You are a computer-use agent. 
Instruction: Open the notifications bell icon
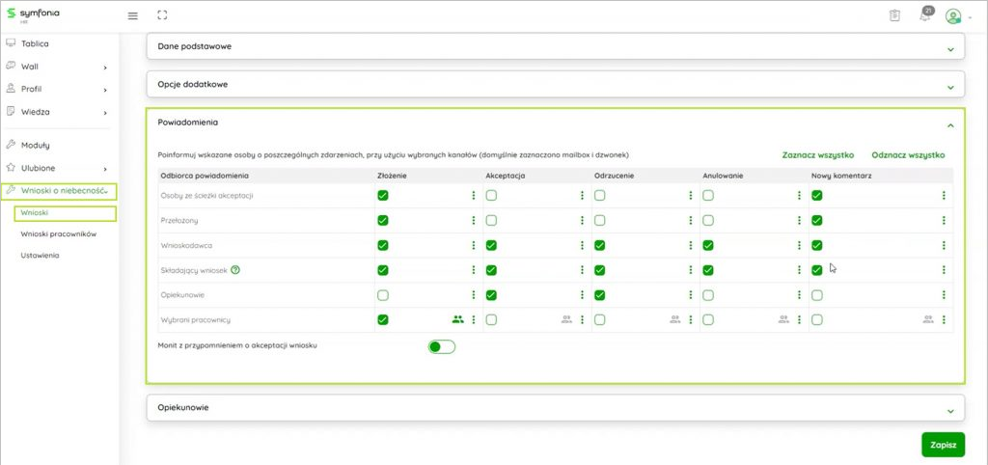pos(924,16)
